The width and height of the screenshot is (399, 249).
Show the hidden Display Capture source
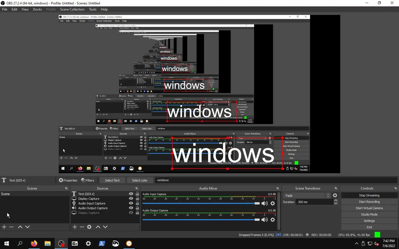click(131, 213)
